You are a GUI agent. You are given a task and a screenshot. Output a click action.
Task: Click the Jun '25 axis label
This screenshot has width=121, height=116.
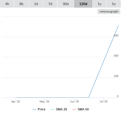click(x=74, y=101)
